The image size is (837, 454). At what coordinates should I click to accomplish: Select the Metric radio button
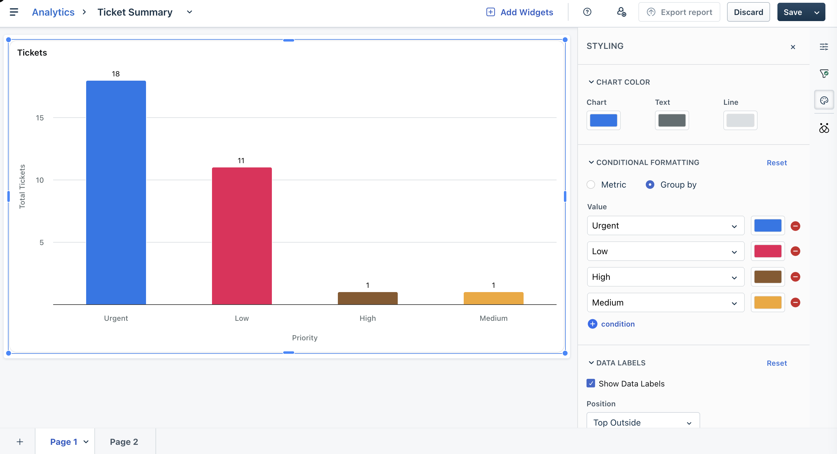click(591, 185)
